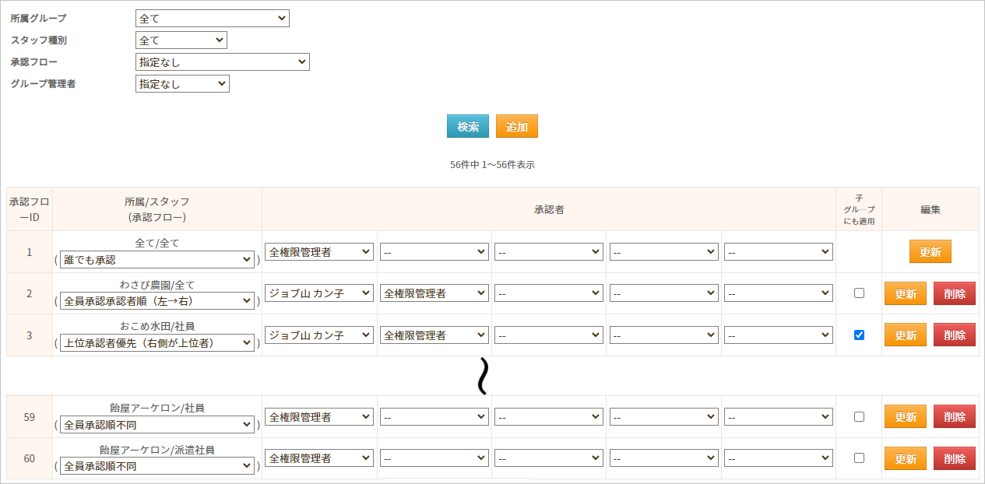Screen dimensions: 985x484
Task: Tick child-group checkbox for 飴屋アーケロン/社員 row
Action: point(859,417)
